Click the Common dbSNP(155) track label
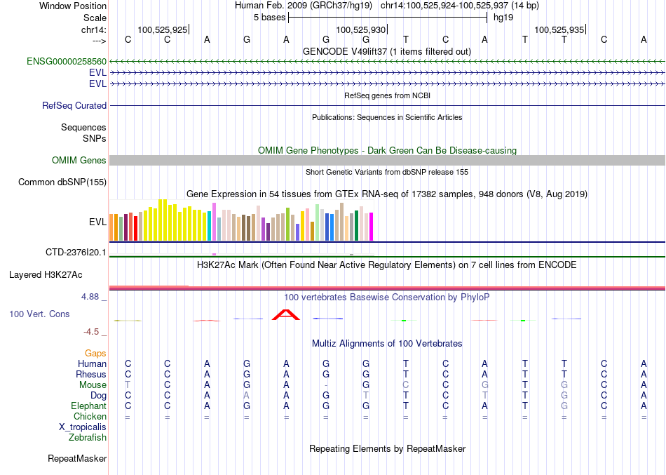Screen dimensions: 666x475 pyautogui.click(x=62, y=182)
